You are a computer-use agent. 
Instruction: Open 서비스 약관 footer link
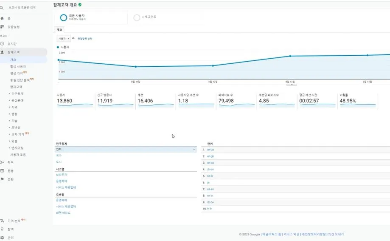[x=291, y=234]
